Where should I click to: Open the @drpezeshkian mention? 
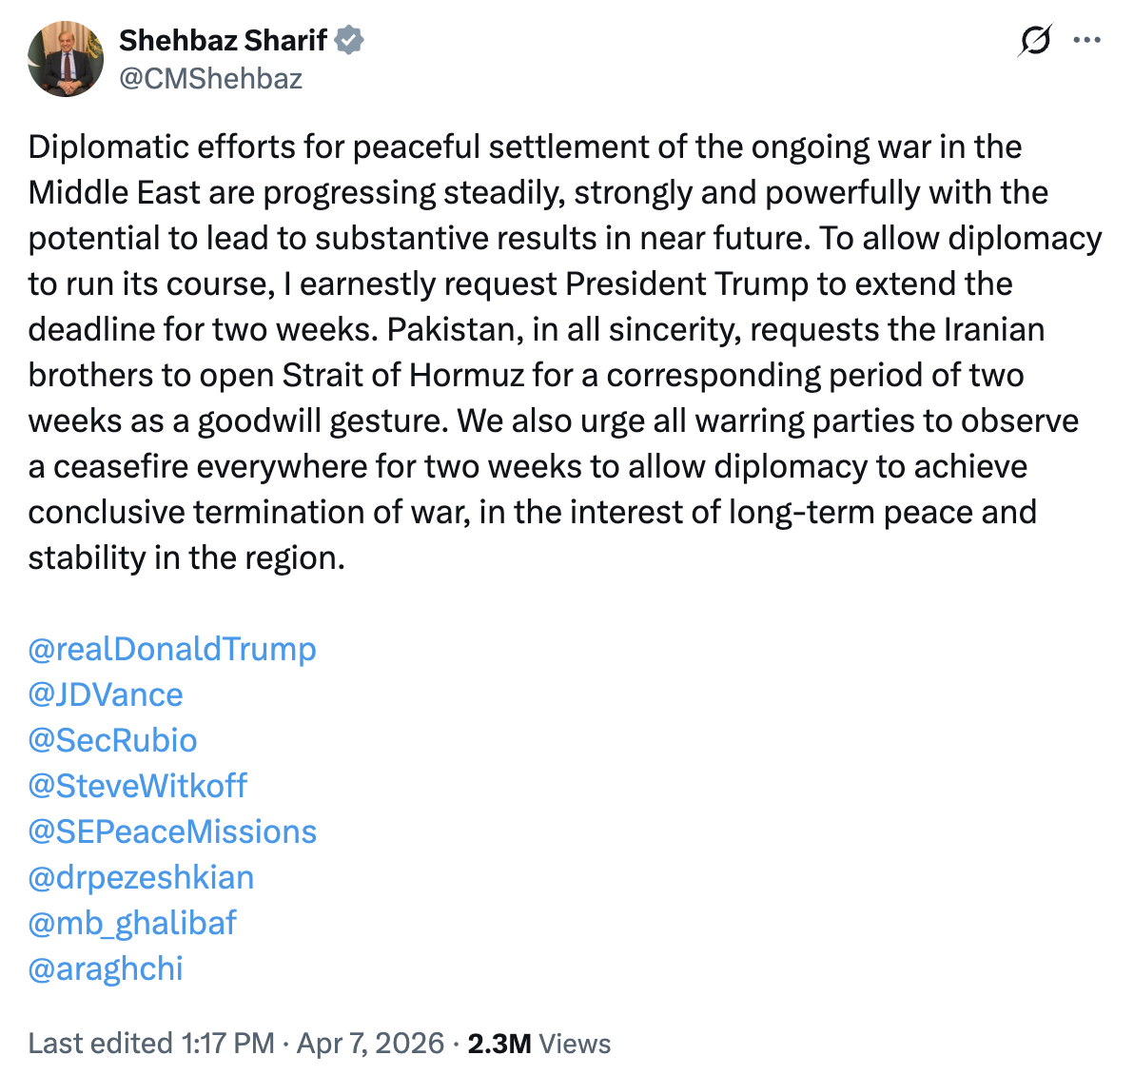point(142,877)
